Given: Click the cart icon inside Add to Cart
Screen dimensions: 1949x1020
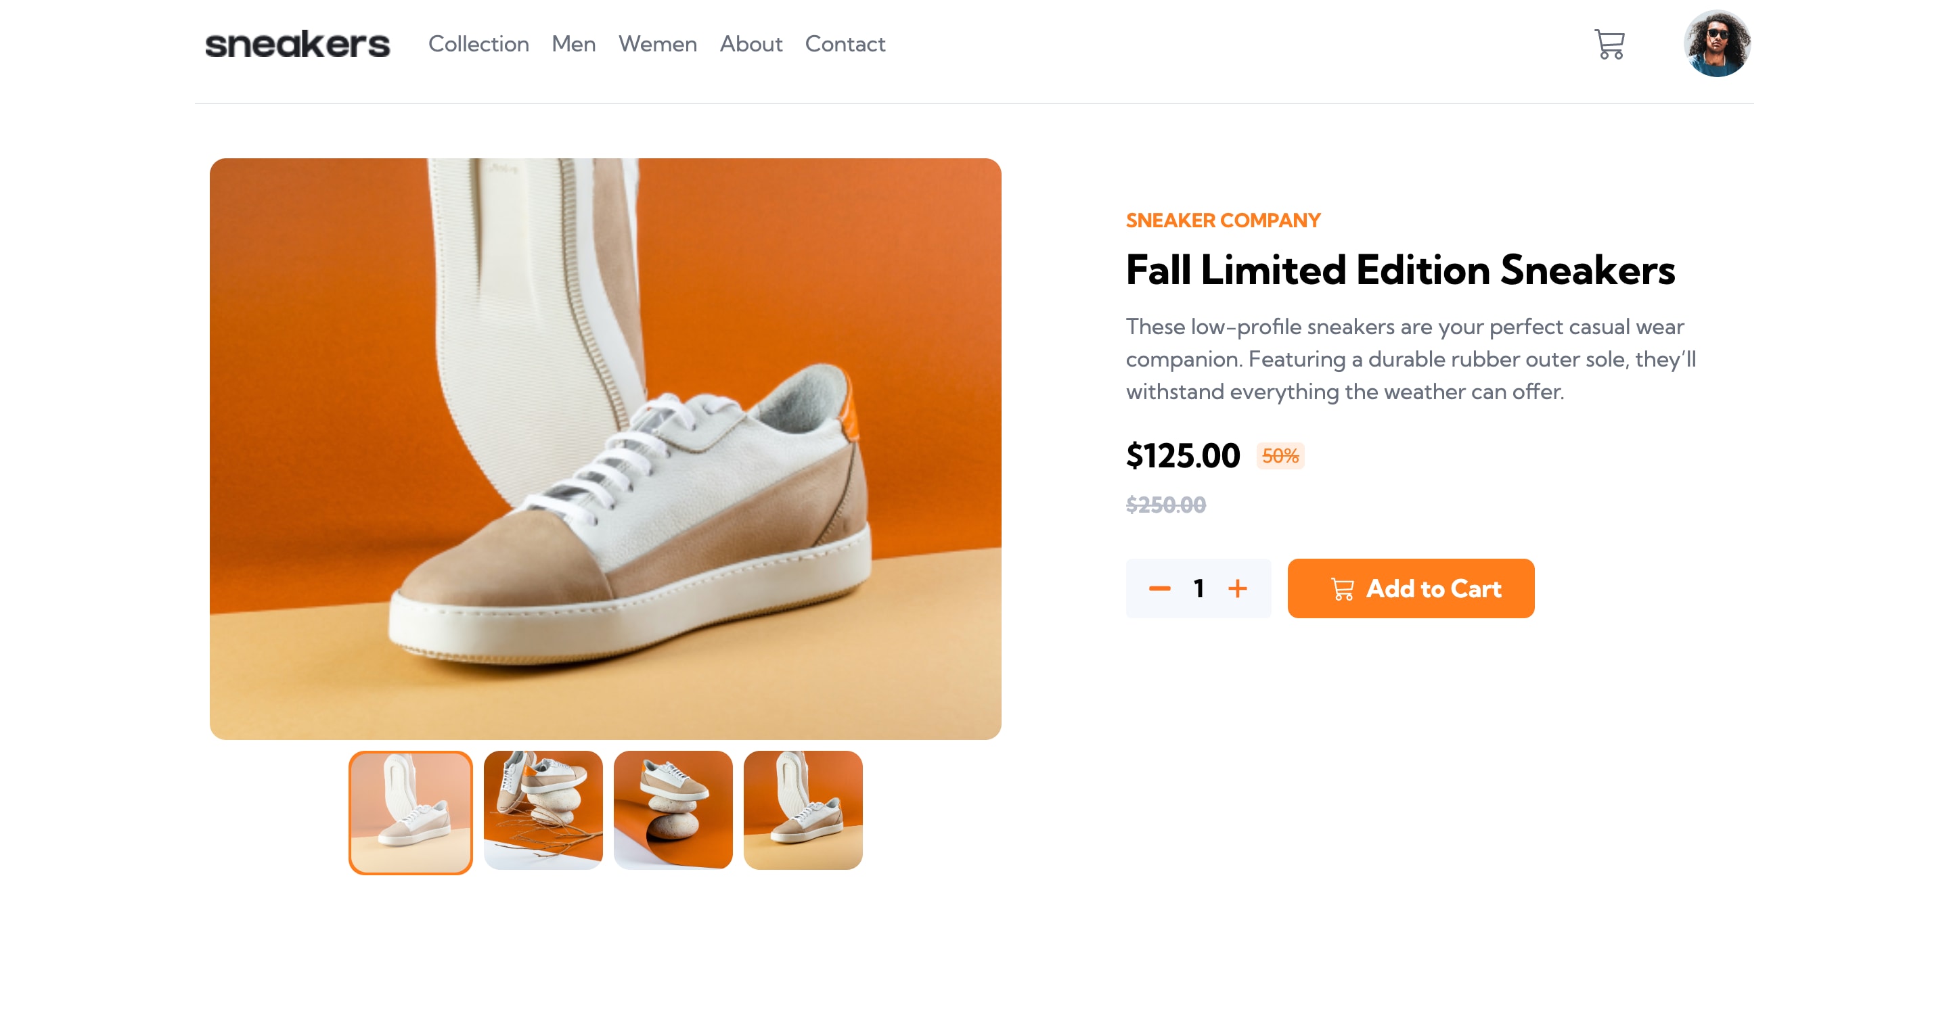Looking at the screenshot, I should 1341,589.
